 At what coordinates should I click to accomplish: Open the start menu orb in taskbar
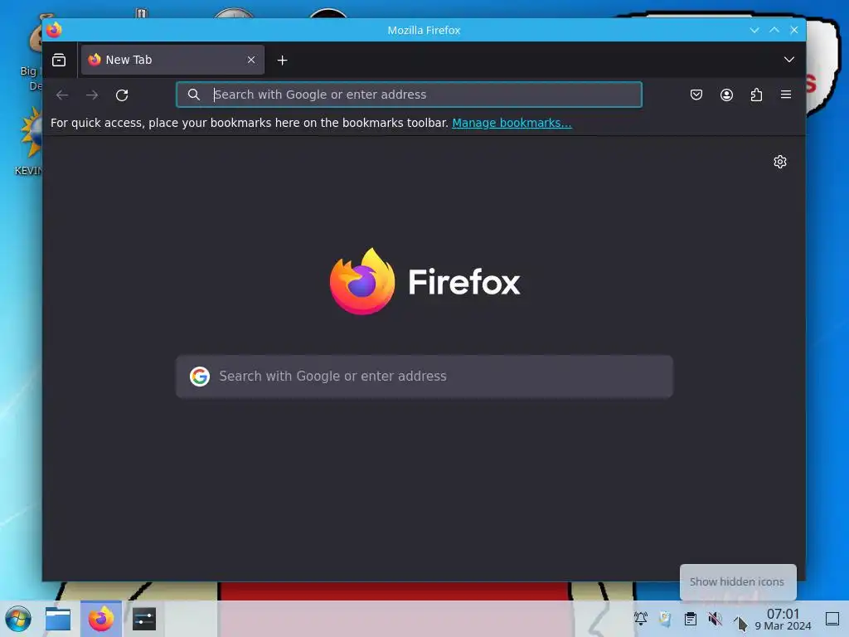pyautogui.click(x=18, y=619)
